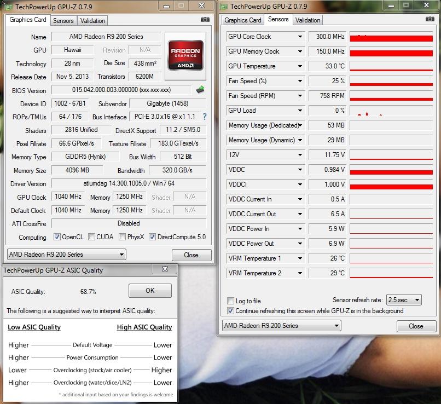Click the Device ID value 1002 - 67B1
This screenshot has height=404, width=441.
pos(70,103)
